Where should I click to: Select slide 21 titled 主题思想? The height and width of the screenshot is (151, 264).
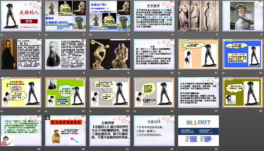(110, 131)
